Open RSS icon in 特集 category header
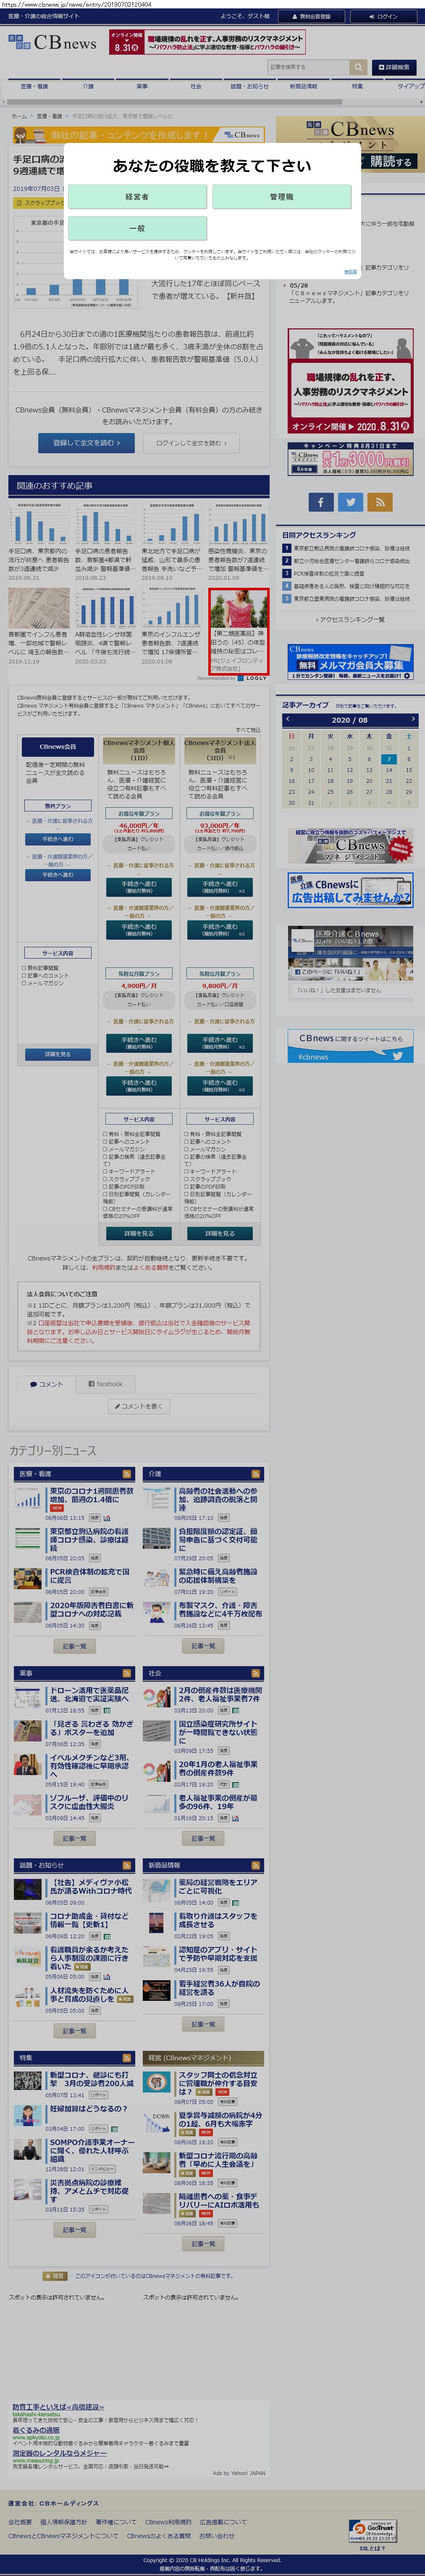 tap(126, 2058)
